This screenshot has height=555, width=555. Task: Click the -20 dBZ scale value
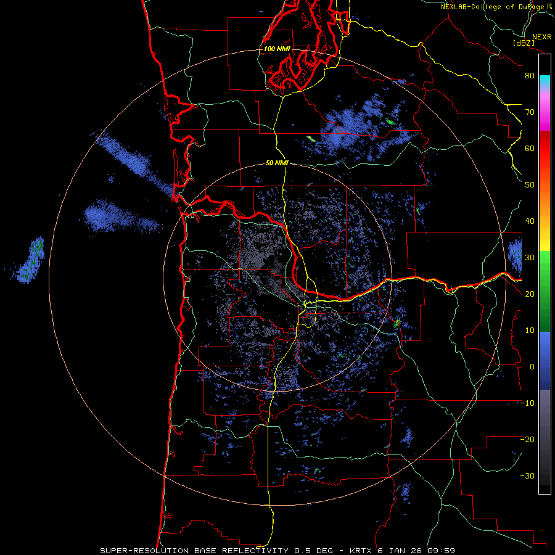[527, 440]
